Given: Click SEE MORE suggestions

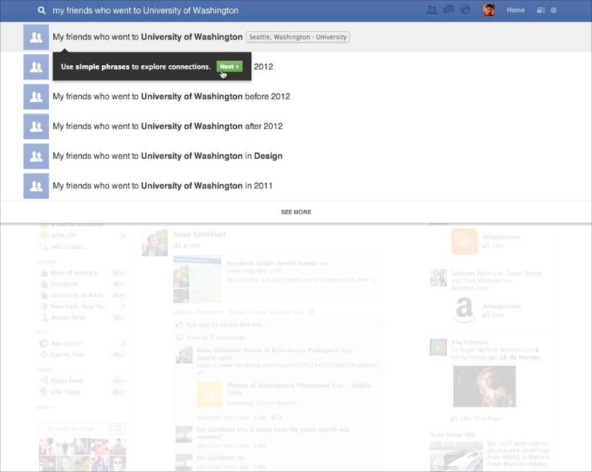Looking at the screenshot, I should (296, 212).
